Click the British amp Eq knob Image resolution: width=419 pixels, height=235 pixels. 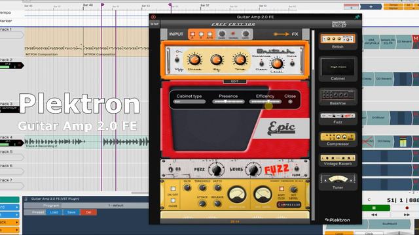pyautogui.click(x=217, y=59)
